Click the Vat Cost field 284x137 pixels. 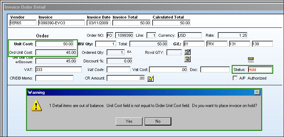(168, 70)
